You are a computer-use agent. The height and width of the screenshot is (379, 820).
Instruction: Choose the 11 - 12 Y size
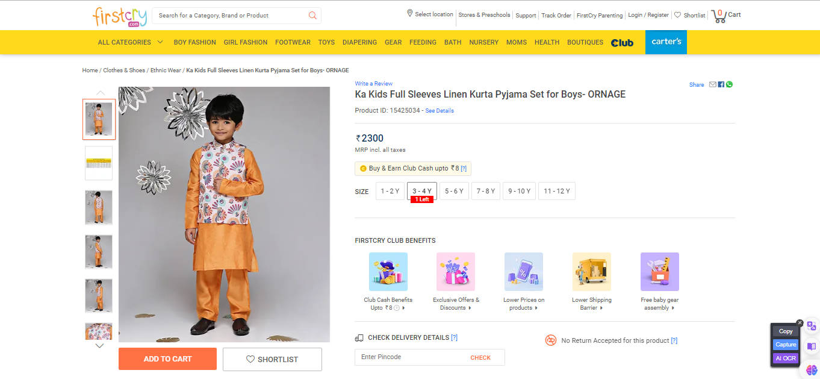pos(556,191)
